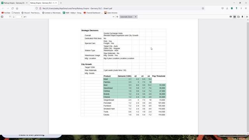Reload the current page
This screenshot has height=140, width=249.
[x=12, y=9]
